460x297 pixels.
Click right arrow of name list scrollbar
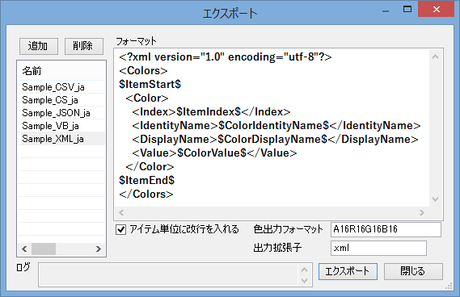[99, 249]
